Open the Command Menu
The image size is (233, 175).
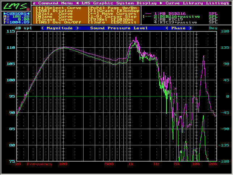pos(56,3)
